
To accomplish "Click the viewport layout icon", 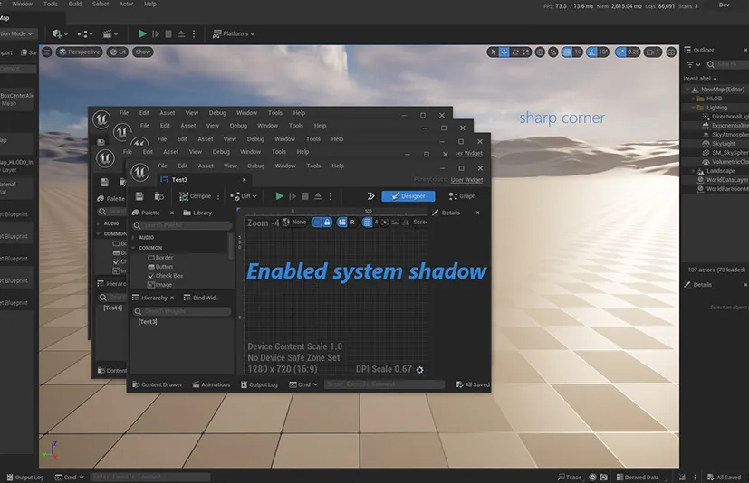I will (671, 52).
